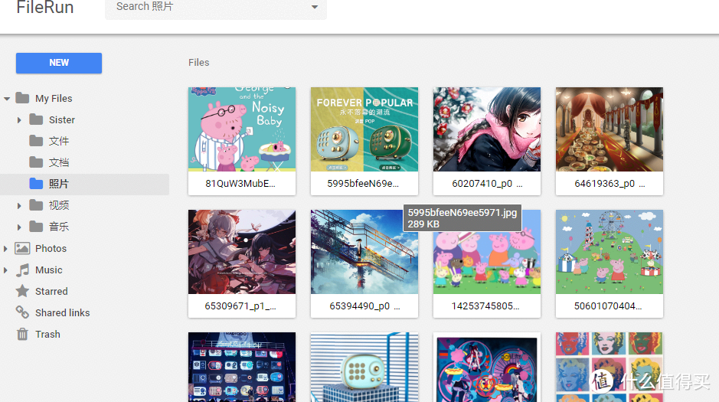Open the 文件 folder label

(59, 141)
